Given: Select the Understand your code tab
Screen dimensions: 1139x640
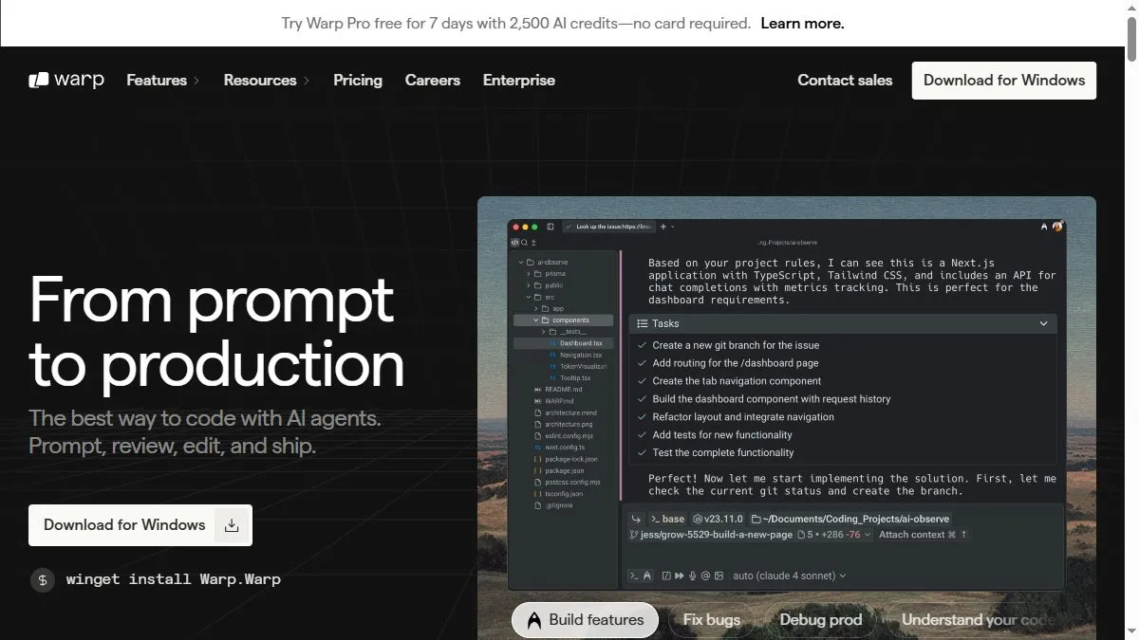Looking at the screenshot, I should coord(978,620).
